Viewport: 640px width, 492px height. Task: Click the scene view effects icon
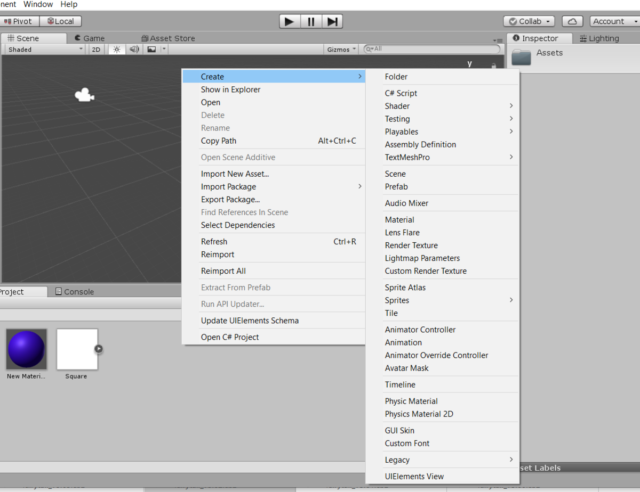click(x=151, y=49)
